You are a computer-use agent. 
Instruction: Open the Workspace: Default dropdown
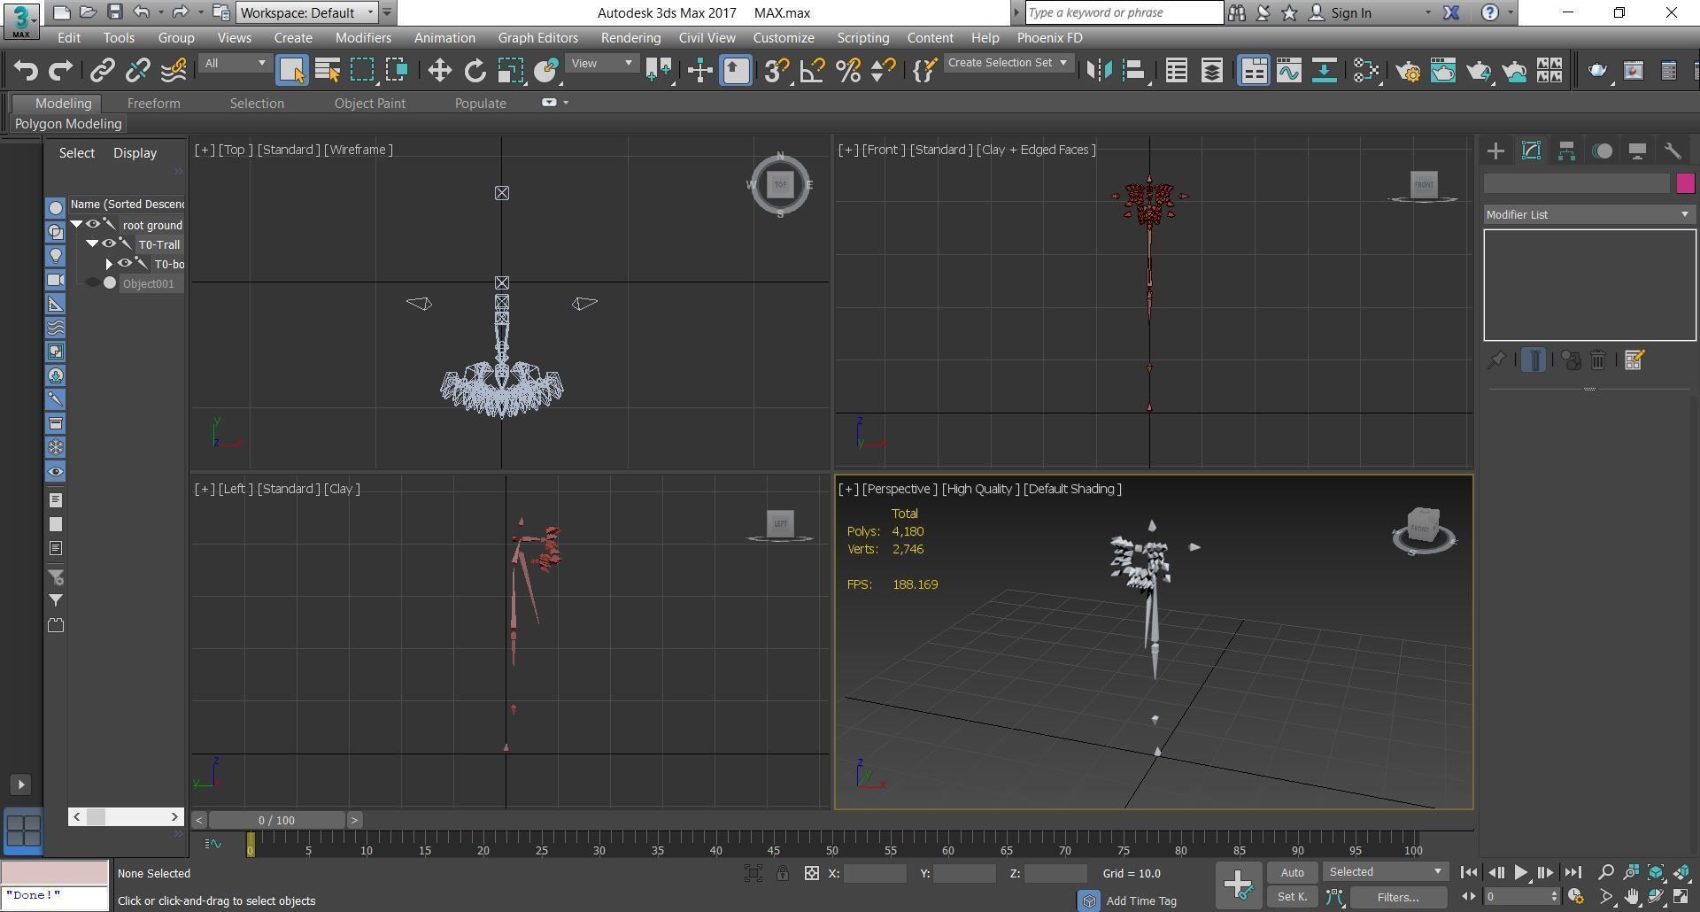[x=307, y=12]
